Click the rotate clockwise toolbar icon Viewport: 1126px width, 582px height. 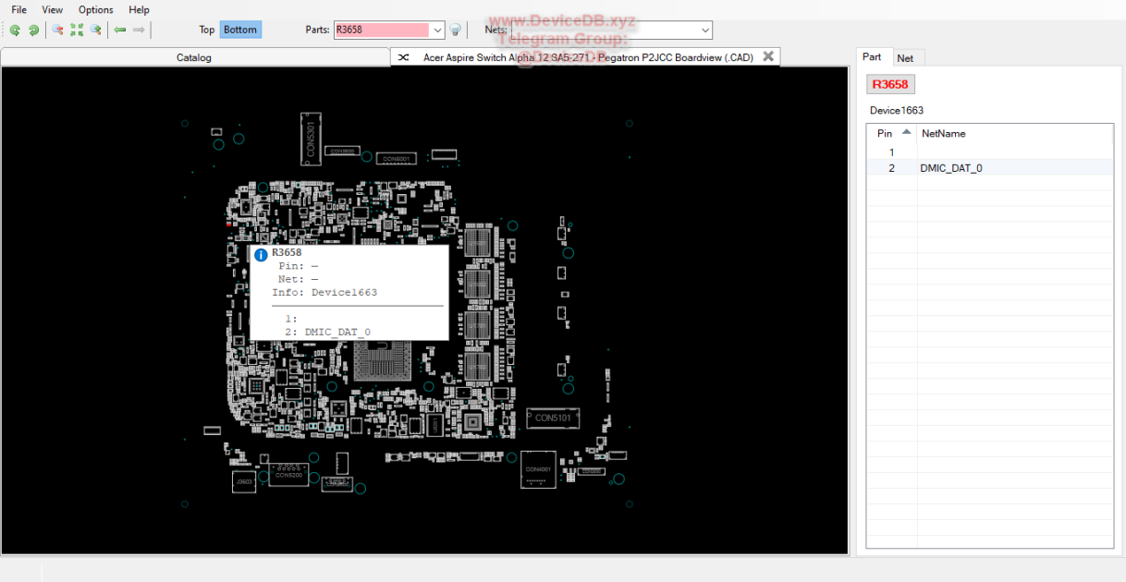tap(33, 30)
